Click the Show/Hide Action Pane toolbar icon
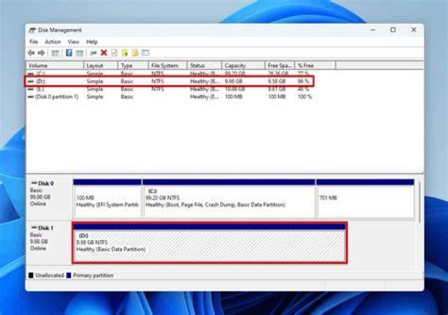The height and width of the screenshot is (315, 448). (80, 53)
